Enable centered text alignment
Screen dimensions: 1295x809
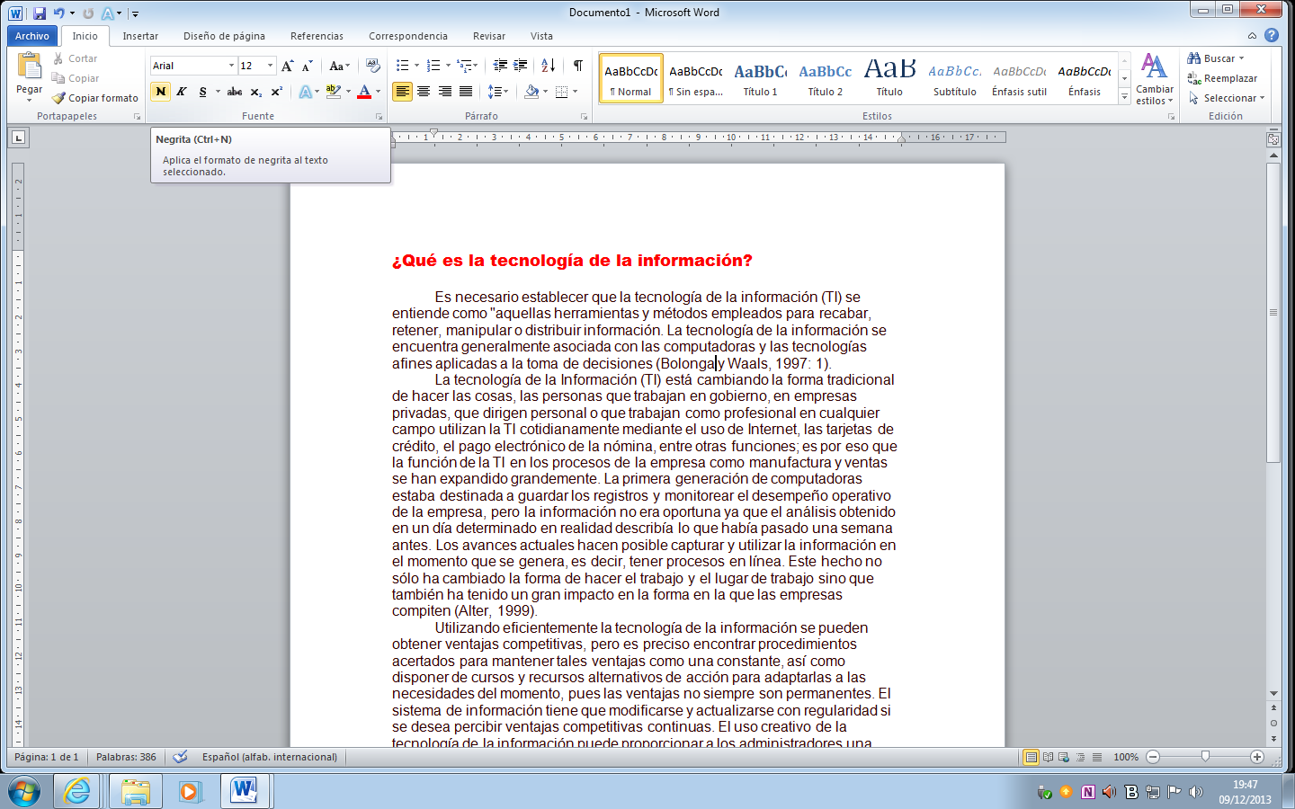coord(423,92)
